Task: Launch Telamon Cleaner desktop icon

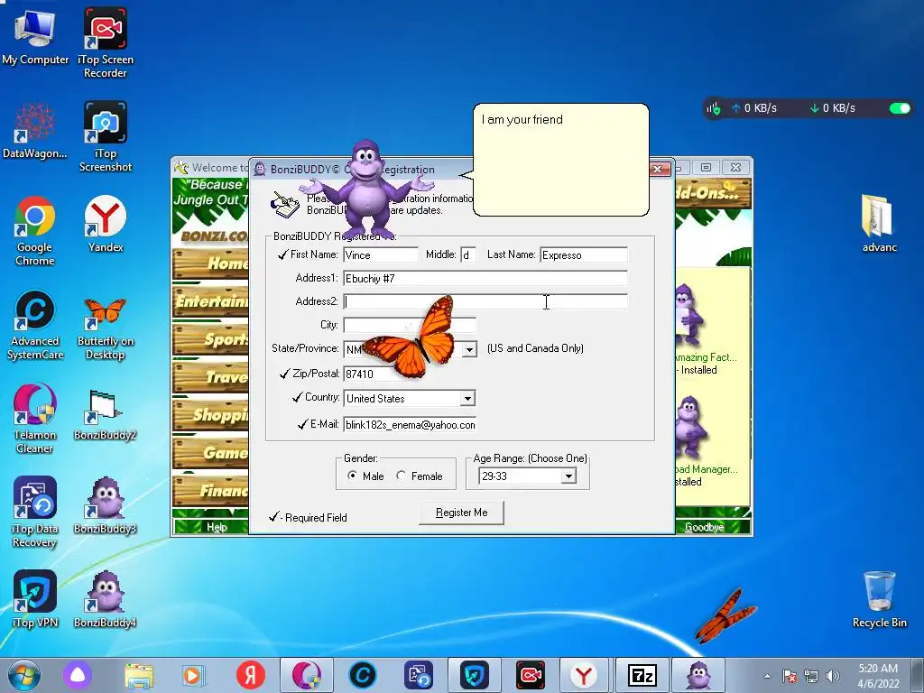Action: point(35,419)
